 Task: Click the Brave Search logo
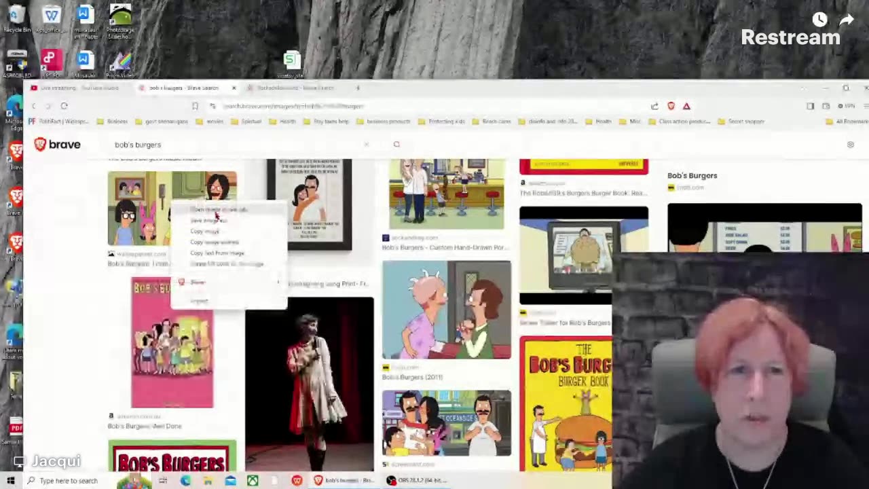tap(58, 144)
